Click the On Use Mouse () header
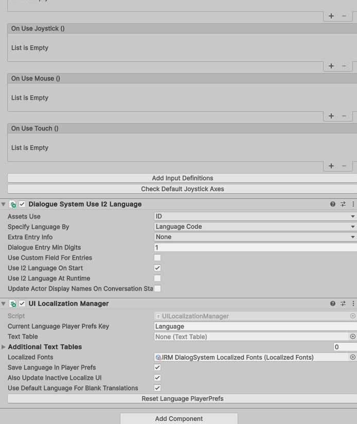This screenshot has width=357, height=424. click(182, 78)
